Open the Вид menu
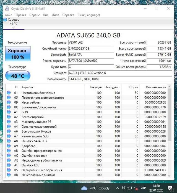 46,15
